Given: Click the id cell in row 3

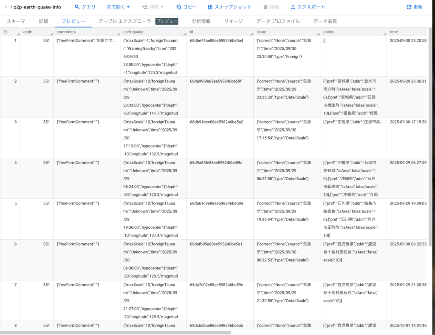Looking at the screenshot, I should (x=217, y=122).
